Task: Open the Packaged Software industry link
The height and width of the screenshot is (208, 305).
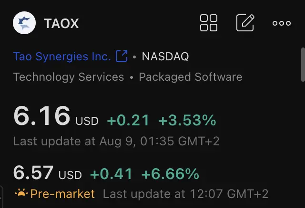Action: click(191, 77)
